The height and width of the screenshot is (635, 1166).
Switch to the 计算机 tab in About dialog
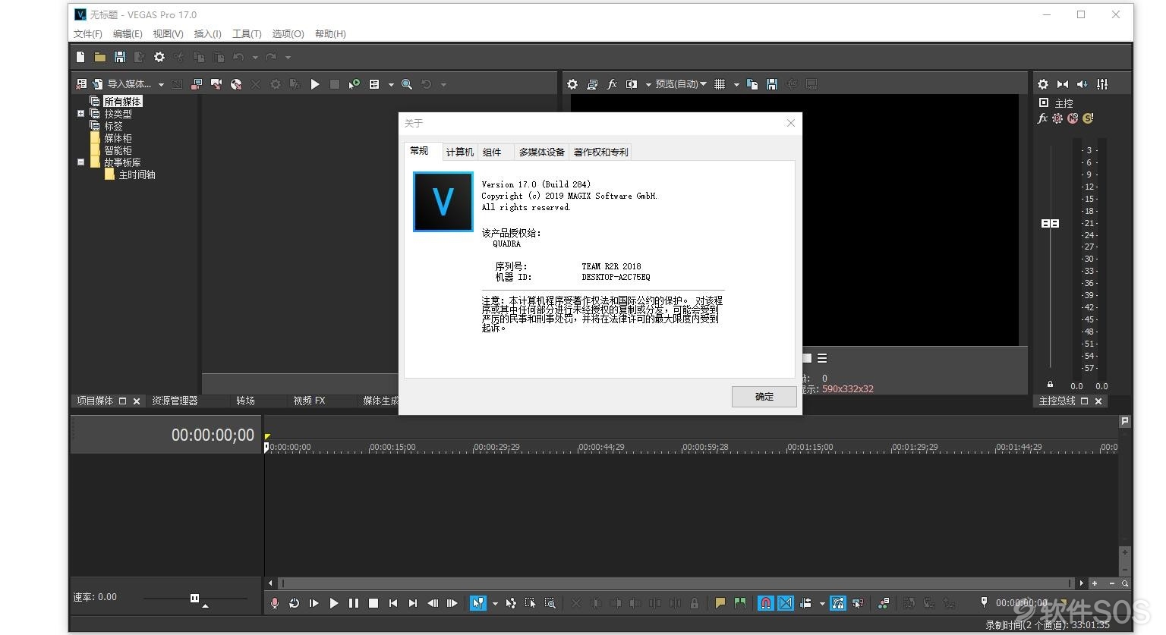(459, 152)
